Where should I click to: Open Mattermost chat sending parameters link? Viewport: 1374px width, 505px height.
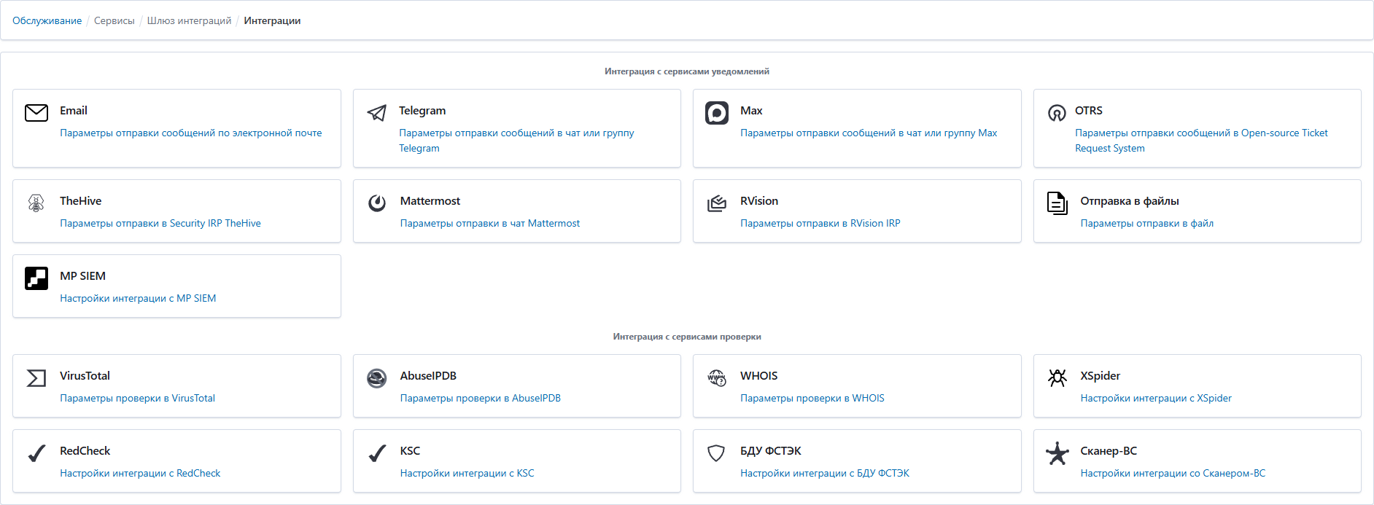[x=490, y=223]
